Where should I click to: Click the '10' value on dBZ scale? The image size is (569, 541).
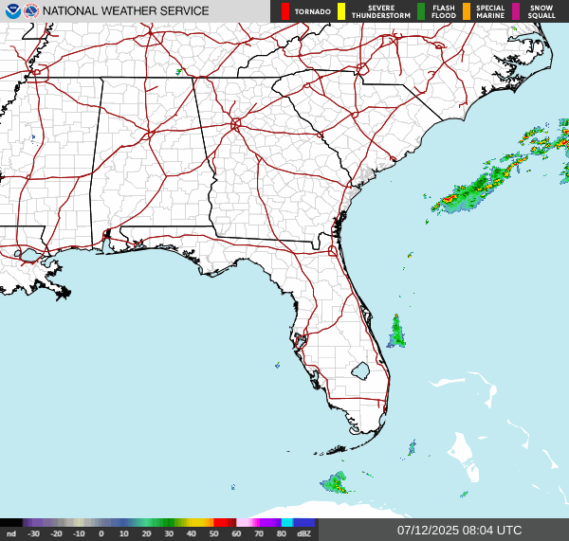coord(123,533)
